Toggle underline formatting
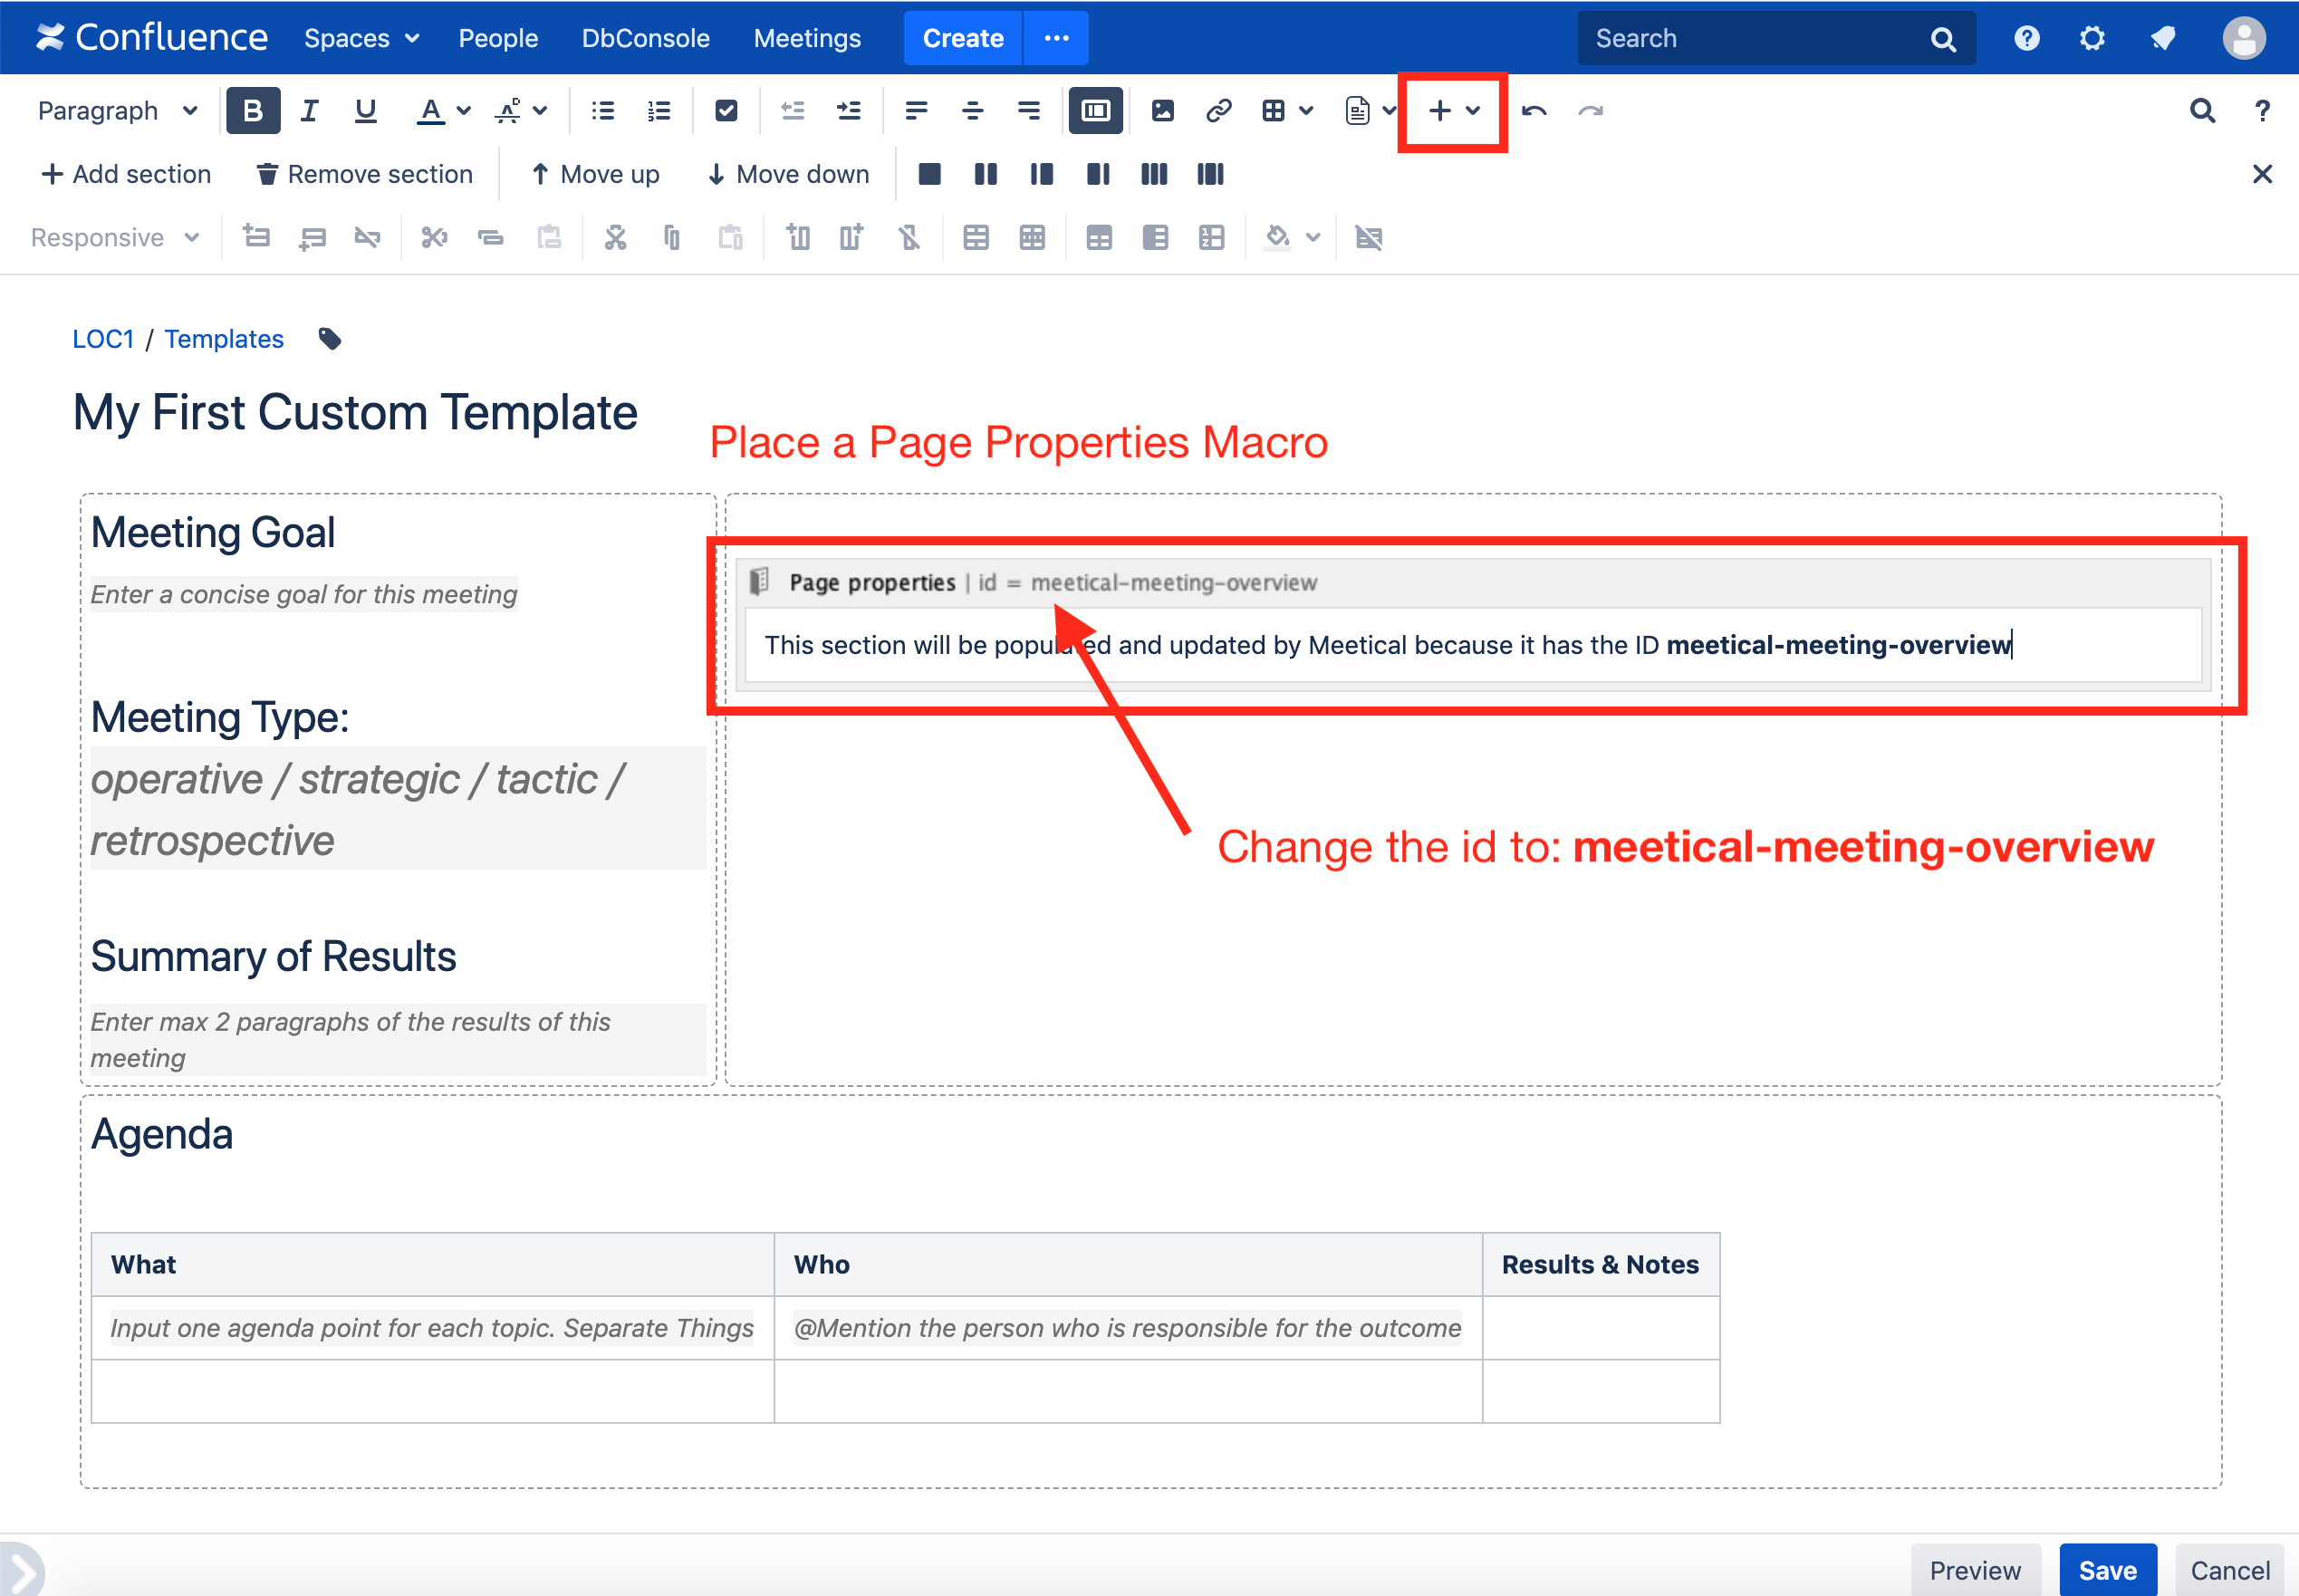This screenshot has width=2299, height=1596. coord(365,110)
